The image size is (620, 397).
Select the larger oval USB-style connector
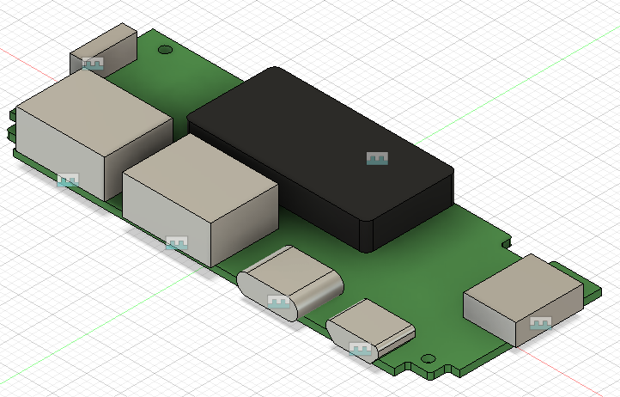(290, 283)
